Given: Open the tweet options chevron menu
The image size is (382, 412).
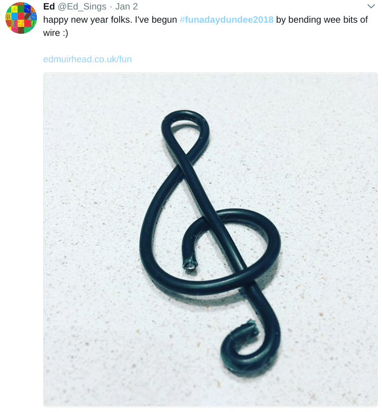Looking at the screenshot, I should coord(370,6).
